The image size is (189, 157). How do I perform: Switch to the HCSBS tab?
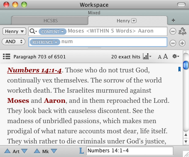tap(50, 21)
